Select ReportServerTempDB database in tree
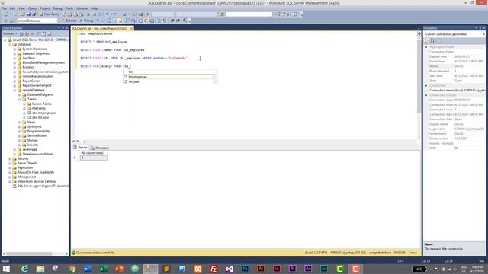The height and width of the screenshot is (274, 488). [x=37, y=85]
